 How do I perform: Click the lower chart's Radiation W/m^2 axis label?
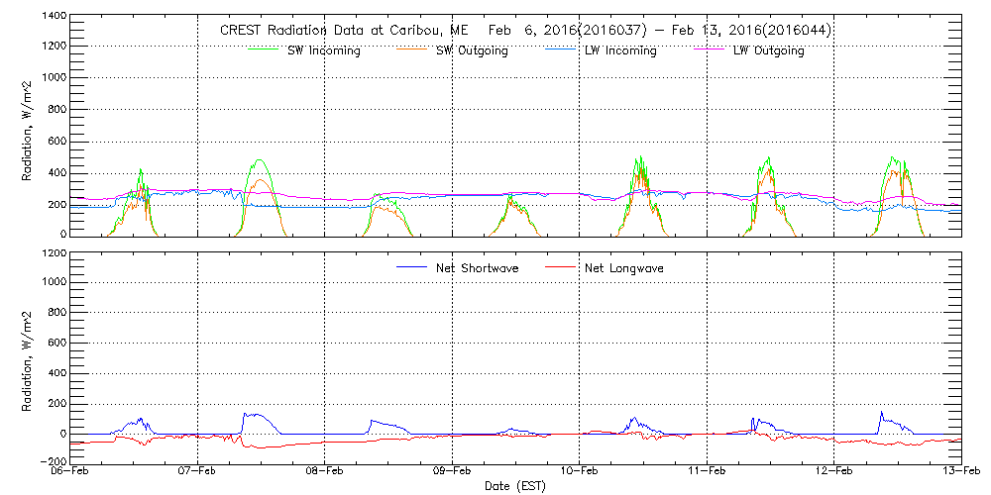[x=29, y=356]
